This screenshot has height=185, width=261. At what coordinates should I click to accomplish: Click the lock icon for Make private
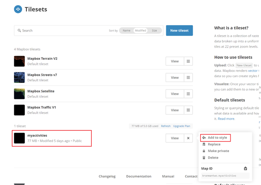click(x=204, y=151)
